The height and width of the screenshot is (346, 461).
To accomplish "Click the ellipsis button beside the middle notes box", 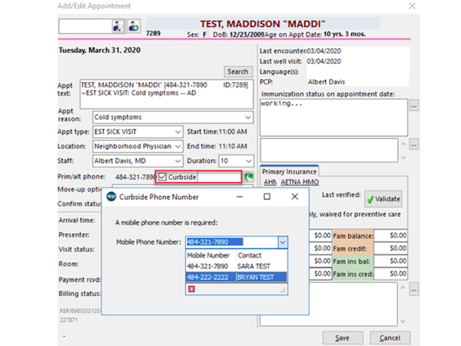I will click(x=413, y=145).
